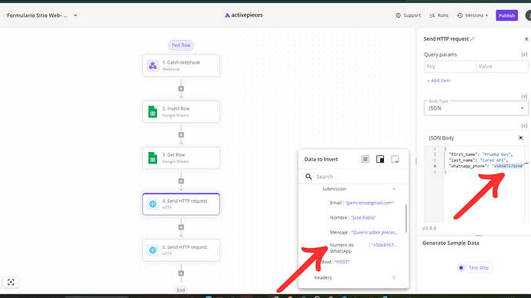Image resolution: width=531 pixels, height=298 pixels.
Task: Click the first_name line in JSON Body
Action: pyautogui.click(x=481, y=154)
